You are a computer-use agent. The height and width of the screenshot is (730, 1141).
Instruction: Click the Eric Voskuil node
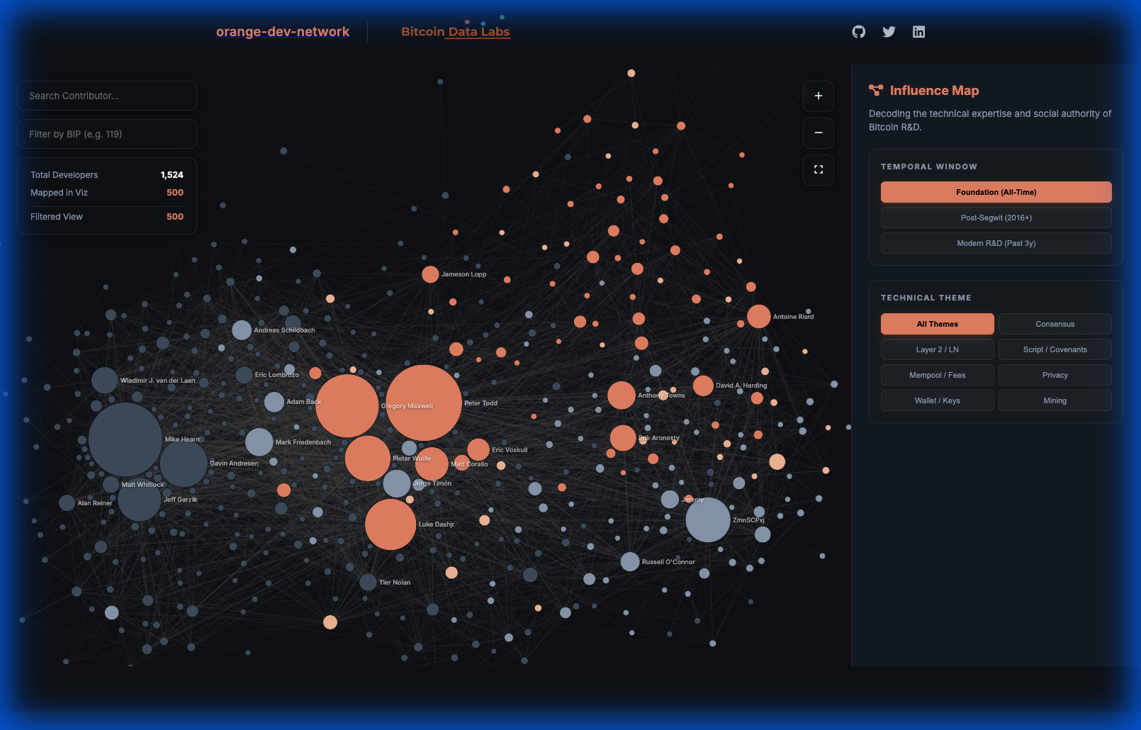click(478, 449)
